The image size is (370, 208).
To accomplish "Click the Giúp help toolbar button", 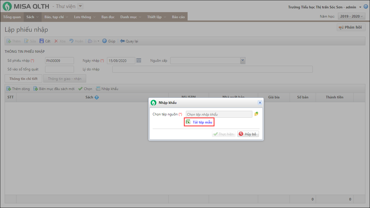I will click(109, 41).
